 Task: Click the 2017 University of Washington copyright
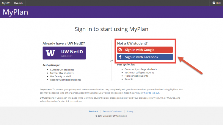pyautogui.click(x=111, y=116)
